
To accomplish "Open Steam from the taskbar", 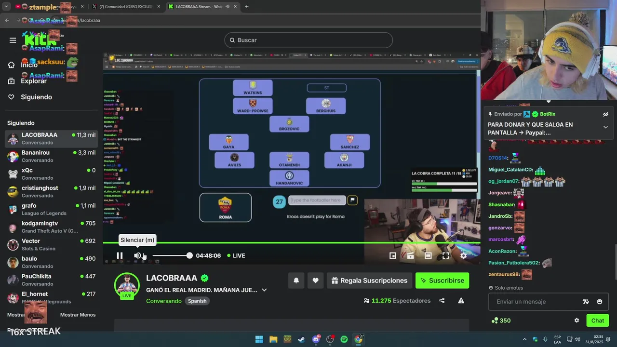I will coord(301,339).
